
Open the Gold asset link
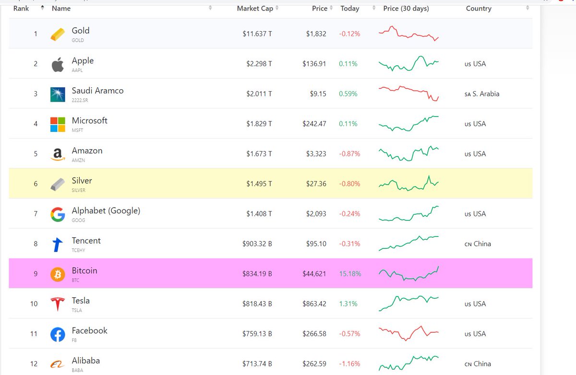click(81, 31)
